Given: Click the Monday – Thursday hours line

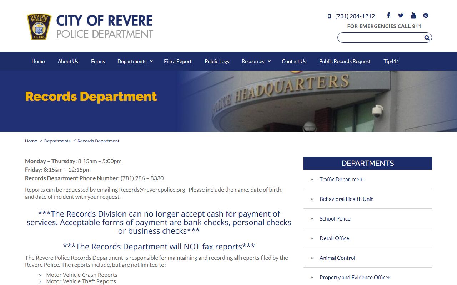Looking at the screenshot, I should pos(73,161).
